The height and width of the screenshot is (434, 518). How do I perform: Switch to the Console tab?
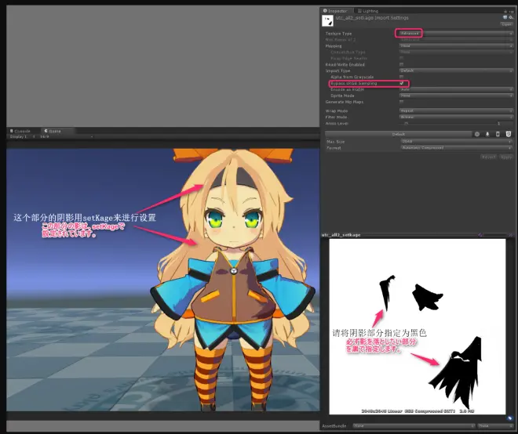pyautogui.click(x=20, y=131)
